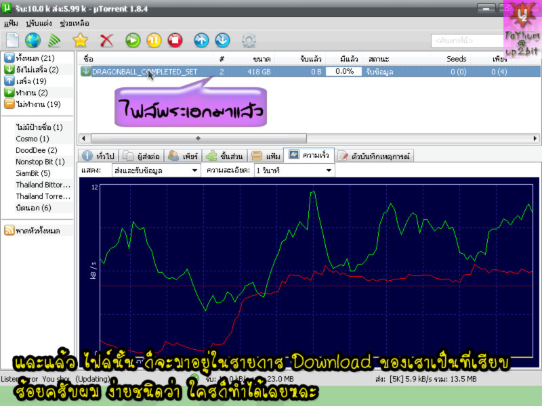Select the บิตนอก (6) label
Image resolution: width=542 pixels, height=406 pixels.
[33, 208]
